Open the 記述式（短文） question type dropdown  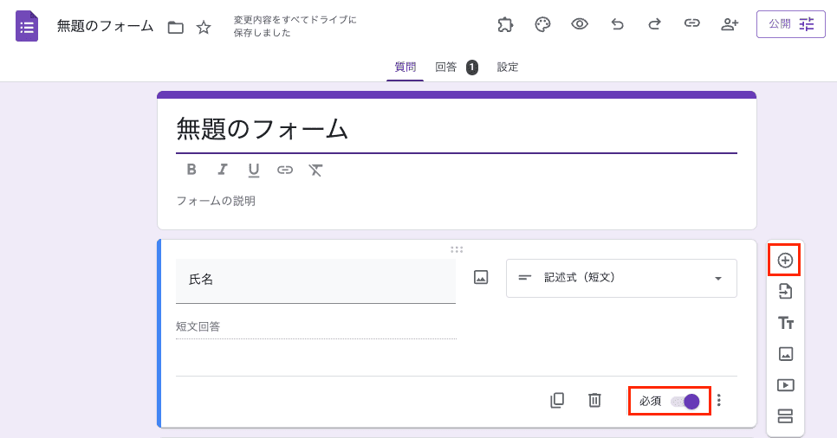pyautogui.click(x=621, y=278)
